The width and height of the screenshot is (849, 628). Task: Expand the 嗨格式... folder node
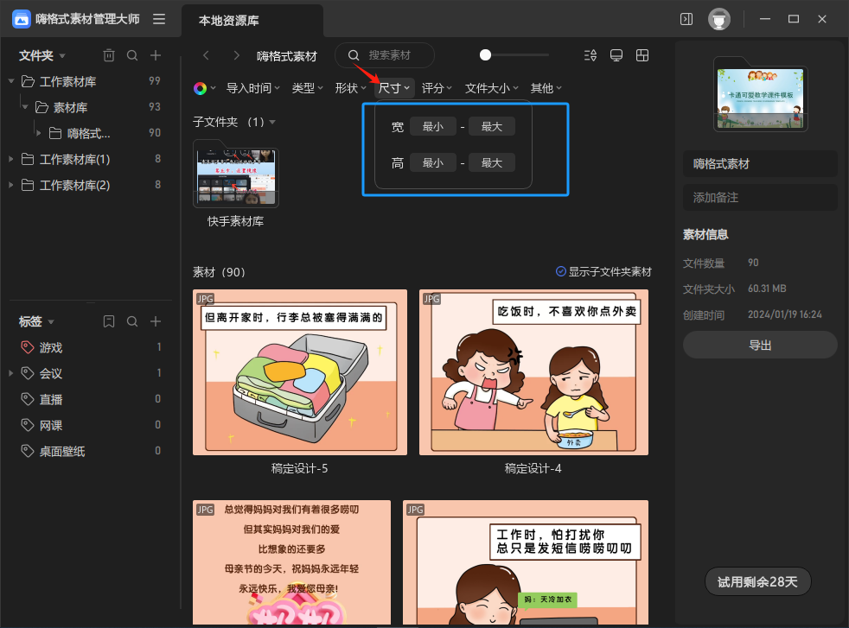pyautogui.click(x=38, y=133)
